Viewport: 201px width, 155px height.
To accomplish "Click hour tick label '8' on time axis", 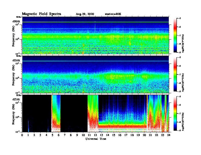I will pos(71,135).
